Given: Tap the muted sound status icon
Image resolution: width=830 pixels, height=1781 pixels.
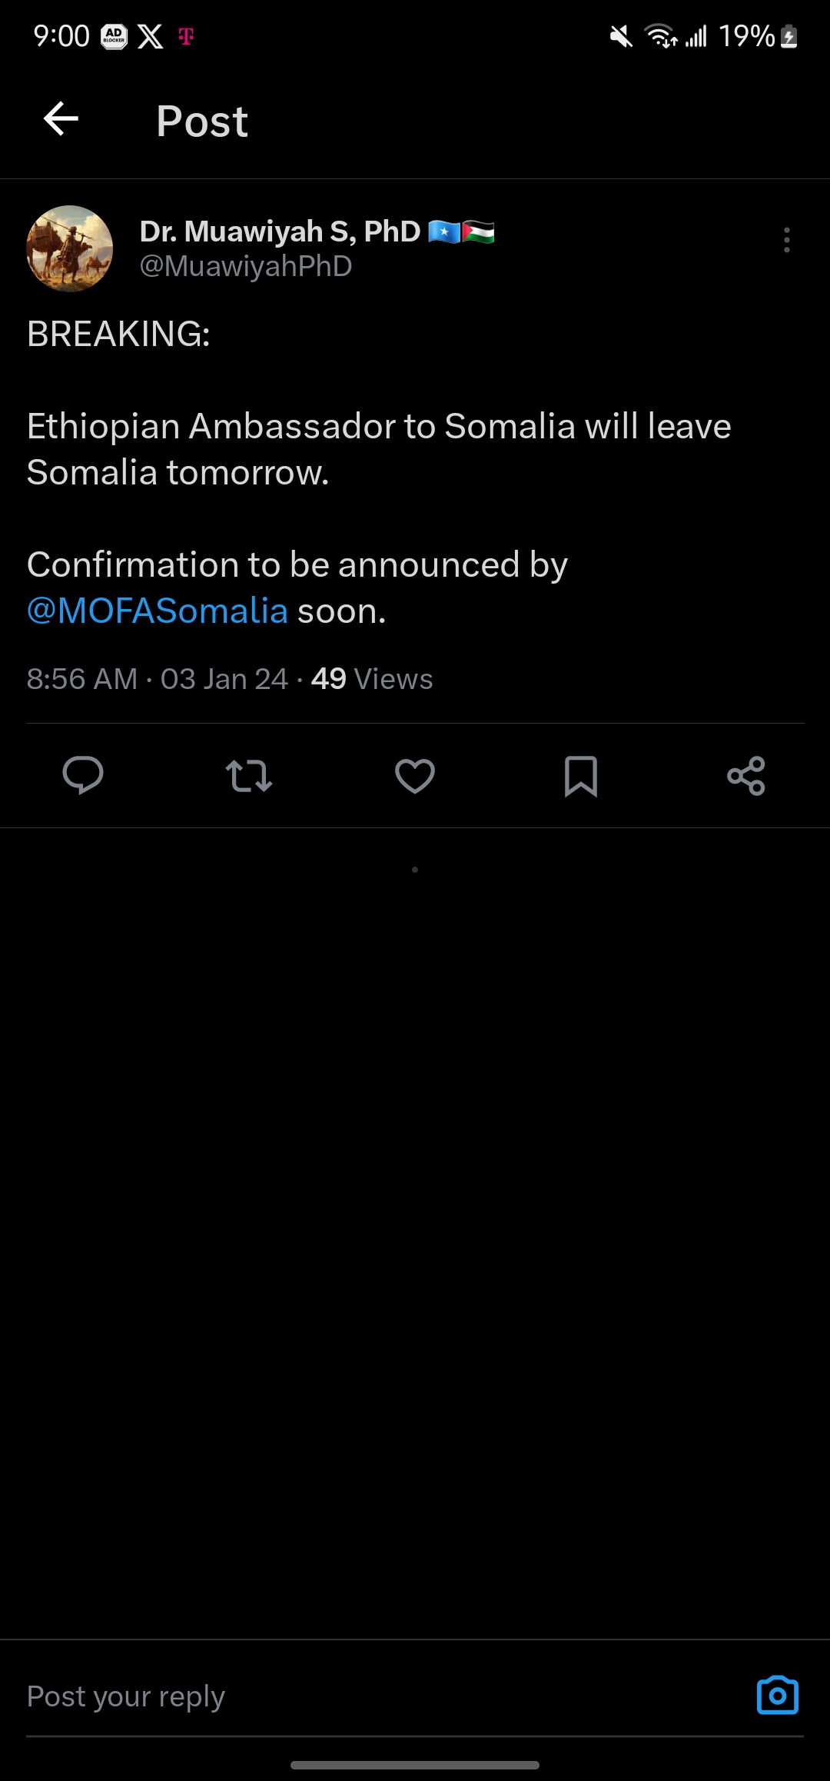Looking at the screenshot, I should pos(621,36).
